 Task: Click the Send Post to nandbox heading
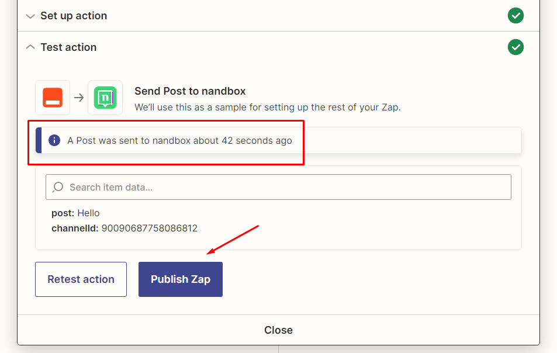[190, 91]
